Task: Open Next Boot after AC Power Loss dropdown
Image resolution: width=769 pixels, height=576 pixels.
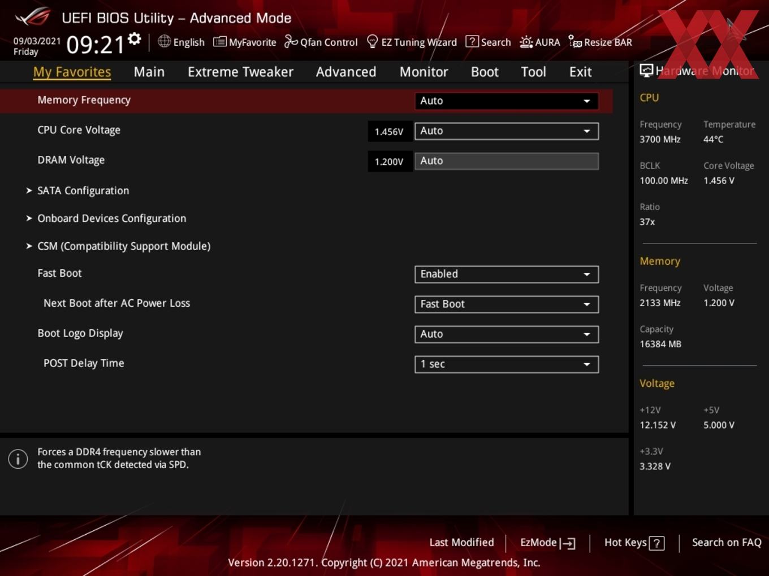Action: coord(506,304)
